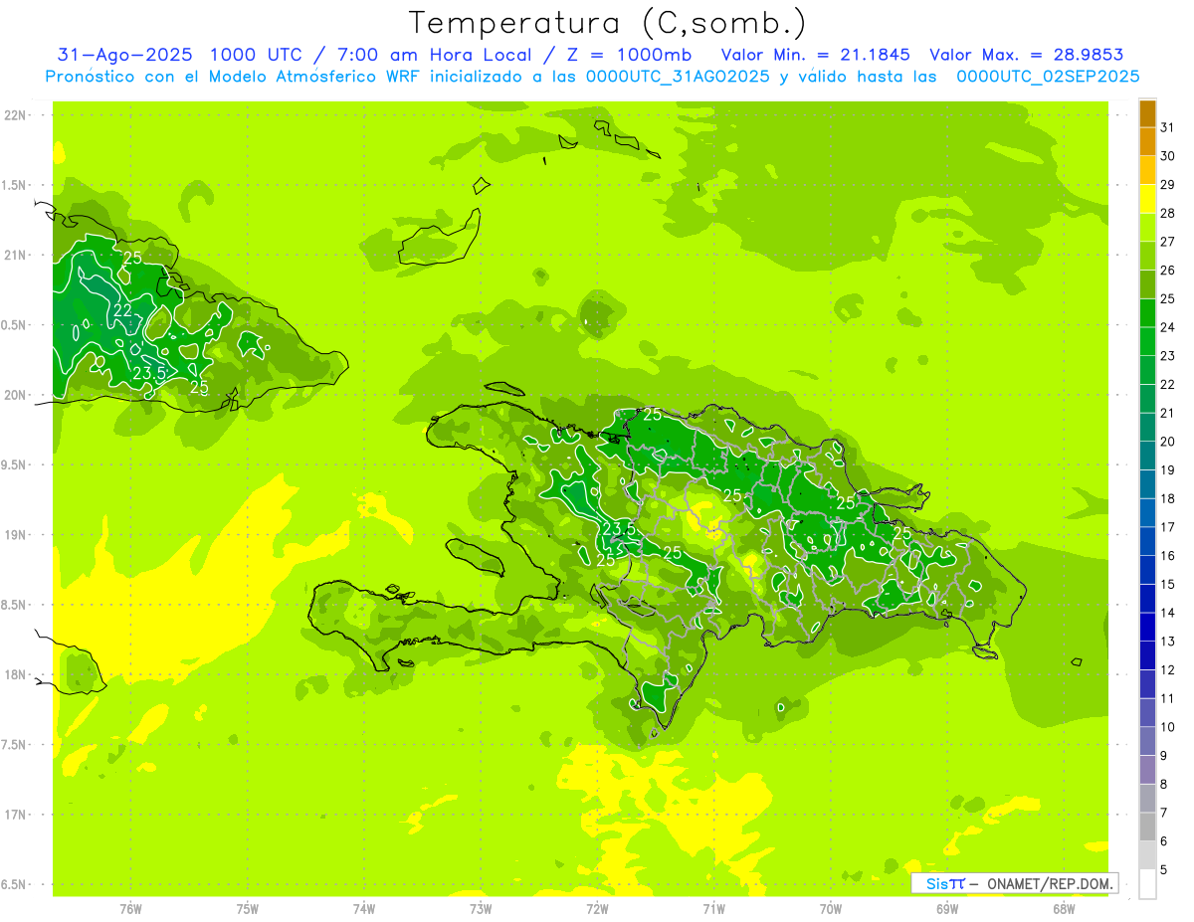Click the '71W' longitude label
The image size is (1194, 922).
click(x=713, y=908)
